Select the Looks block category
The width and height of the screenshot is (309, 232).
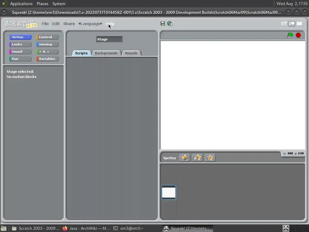[20, 44]
